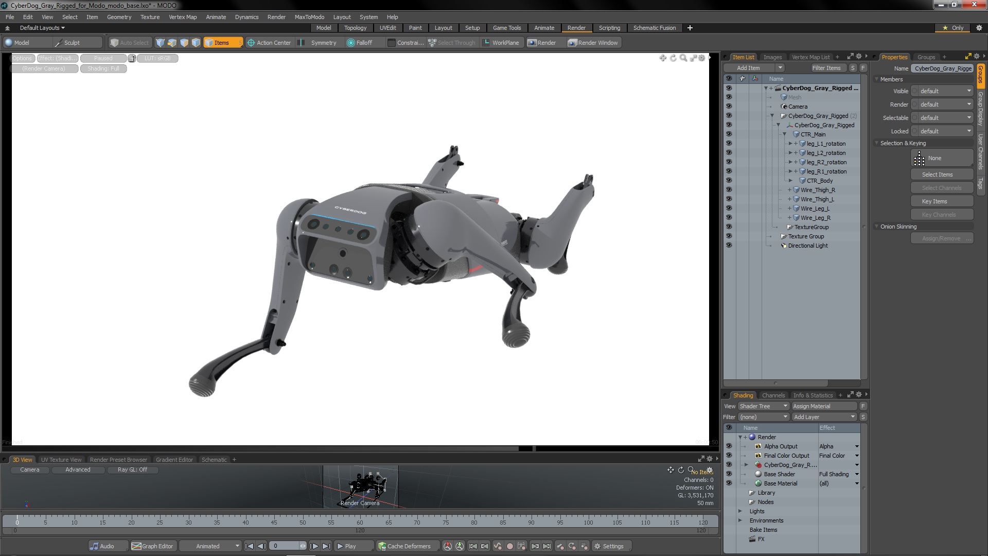The height and width of the screenshot is (556, 988).
Task: Go to first frame
Action: click(x=250, y=546)
